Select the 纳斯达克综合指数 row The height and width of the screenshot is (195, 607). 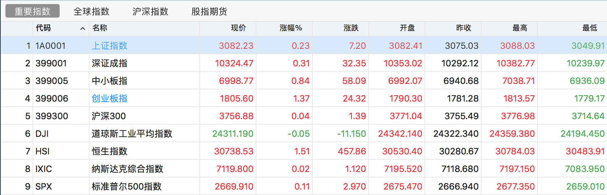point(128,169)
